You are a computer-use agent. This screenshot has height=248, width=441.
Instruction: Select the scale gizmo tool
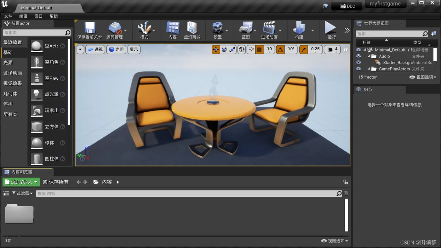tap(232, 49)
